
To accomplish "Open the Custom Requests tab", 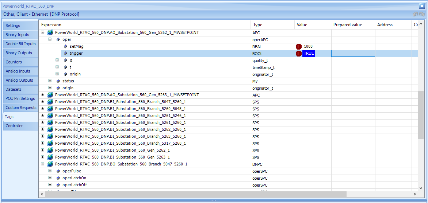I will [21, 108].
